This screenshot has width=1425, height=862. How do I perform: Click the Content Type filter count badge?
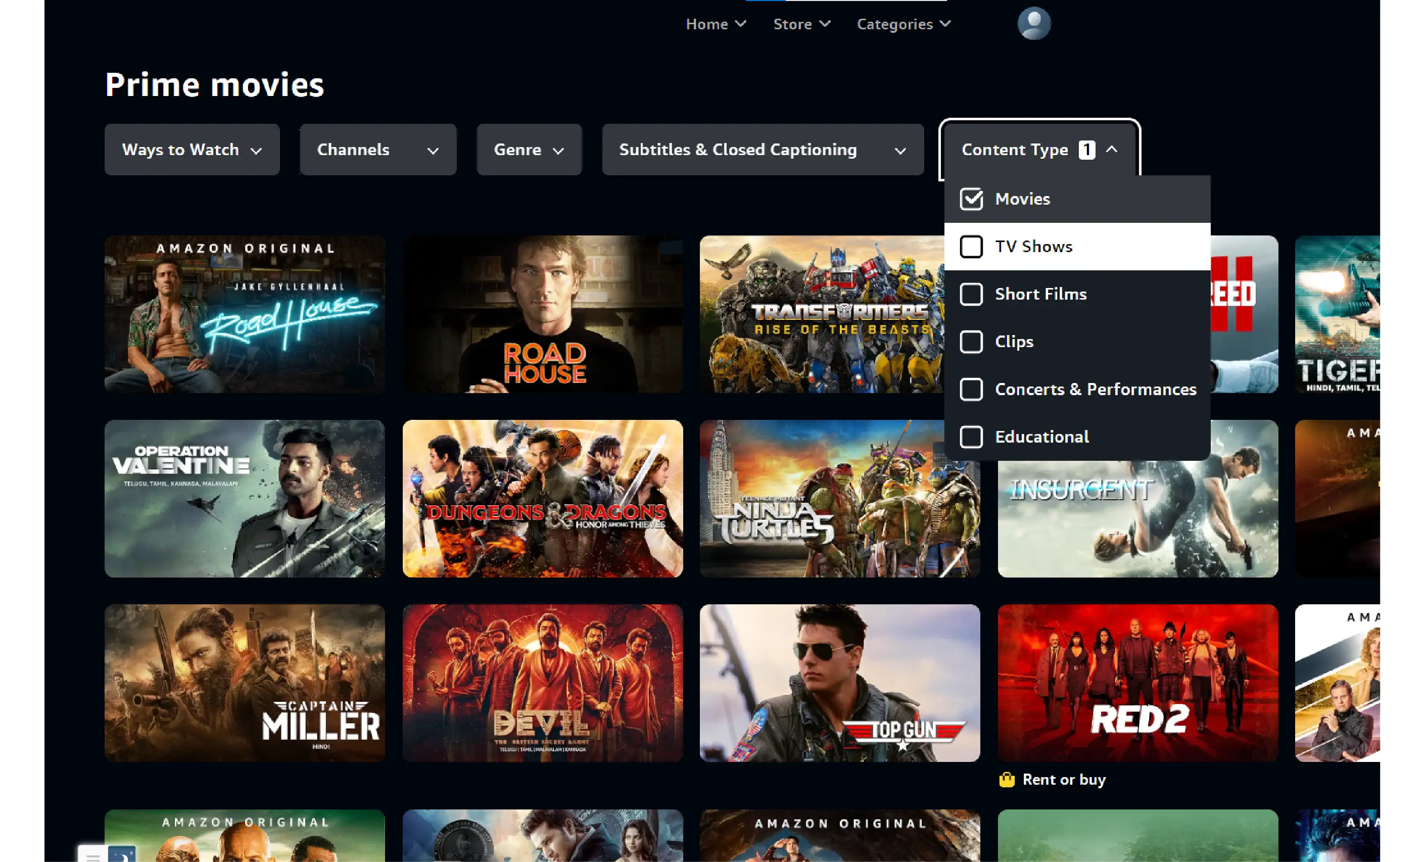click(x=1086, y=150)
